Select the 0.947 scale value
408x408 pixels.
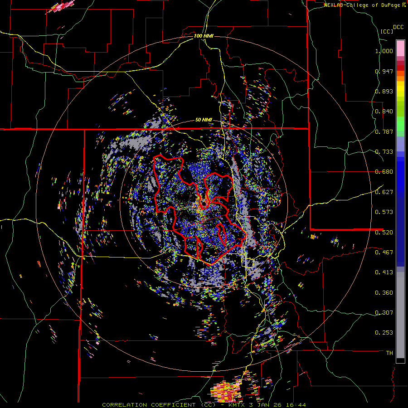pyautogui.click(x=384, y=71)
